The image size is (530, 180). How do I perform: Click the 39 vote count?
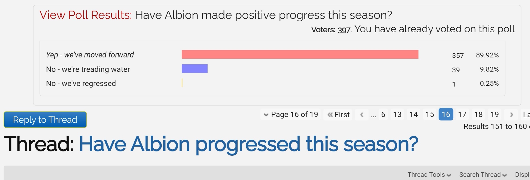456,70
